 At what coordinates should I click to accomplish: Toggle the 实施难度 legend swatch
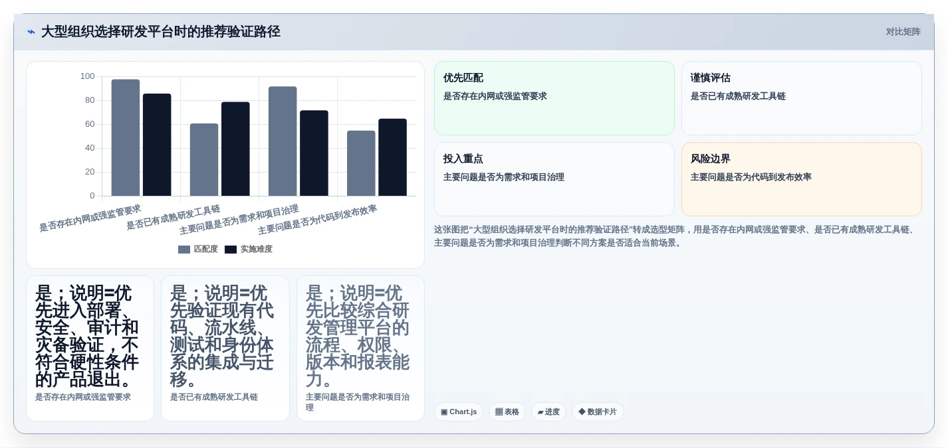[231, 250]
